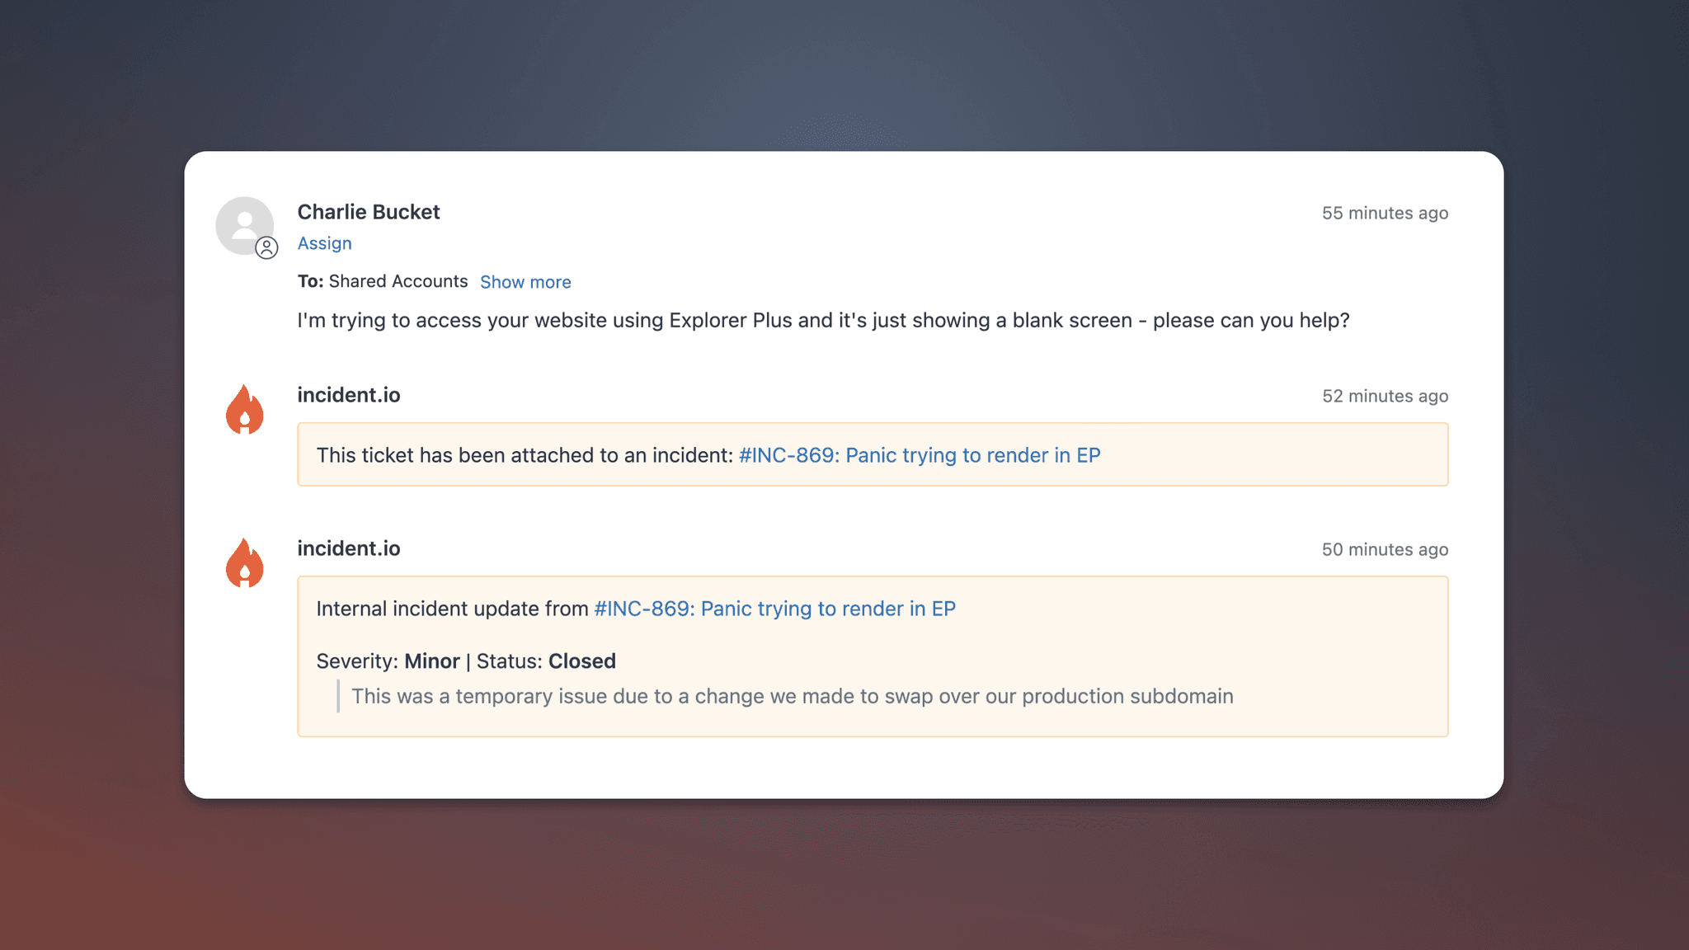Click the 55 minutes ago timestamp
The width and height of the screenshot is (1689, 950).
click(1385, 213)
